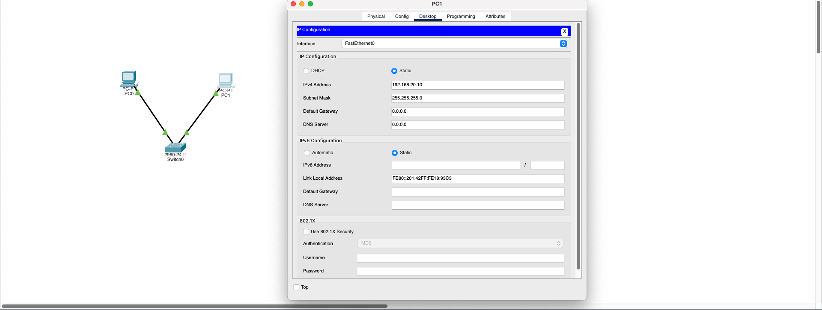Screen dimensions: 822x310
Task: Toggle the Top checkbox
Action: click(296, 287)
